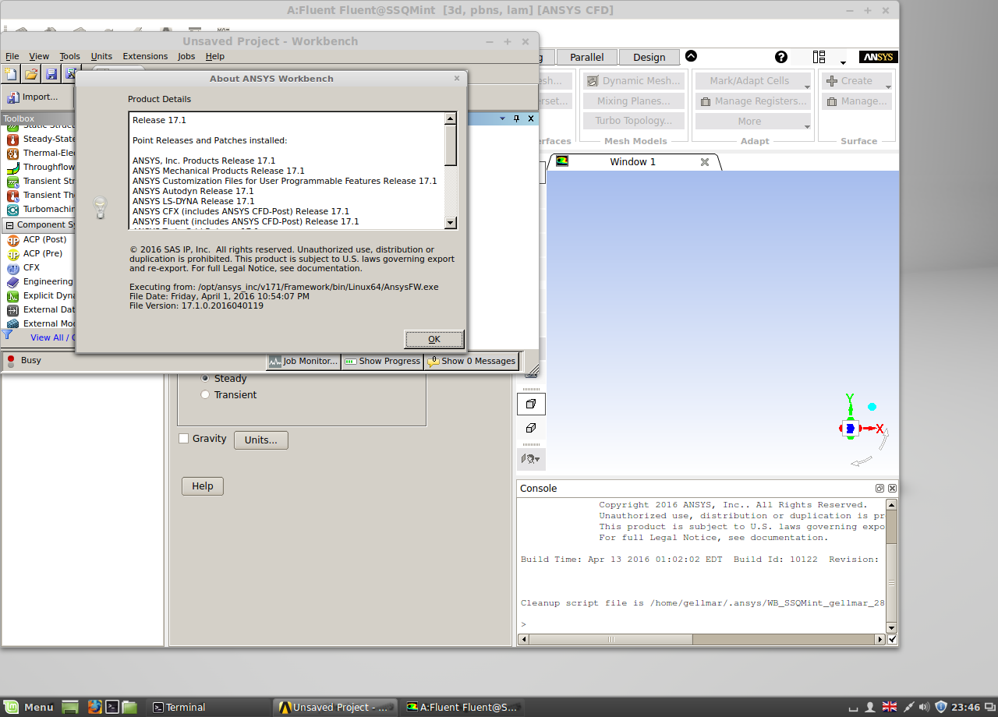Click the Units... button in Fluent
Image resolution: width=998 pixels, height=717 pixels.
(260, 440)
